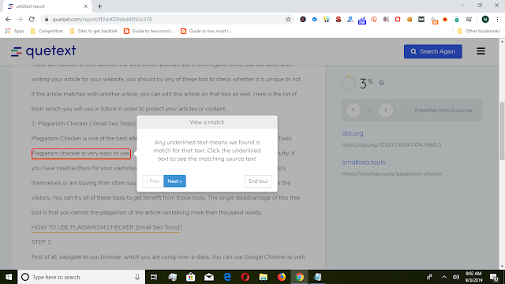Close the untitled report tab
This screenshot has width=505, height=284.
pyautogui.click(x=86, y=6)
